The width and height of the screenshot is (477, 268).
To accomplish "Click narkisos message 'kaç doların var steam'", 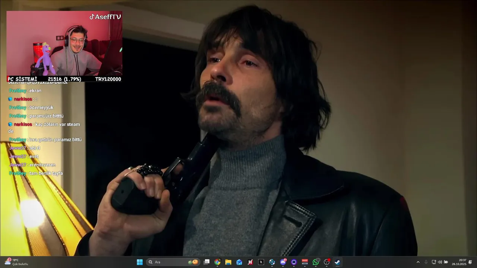I will pyautogui.click(x=57, y=124).
